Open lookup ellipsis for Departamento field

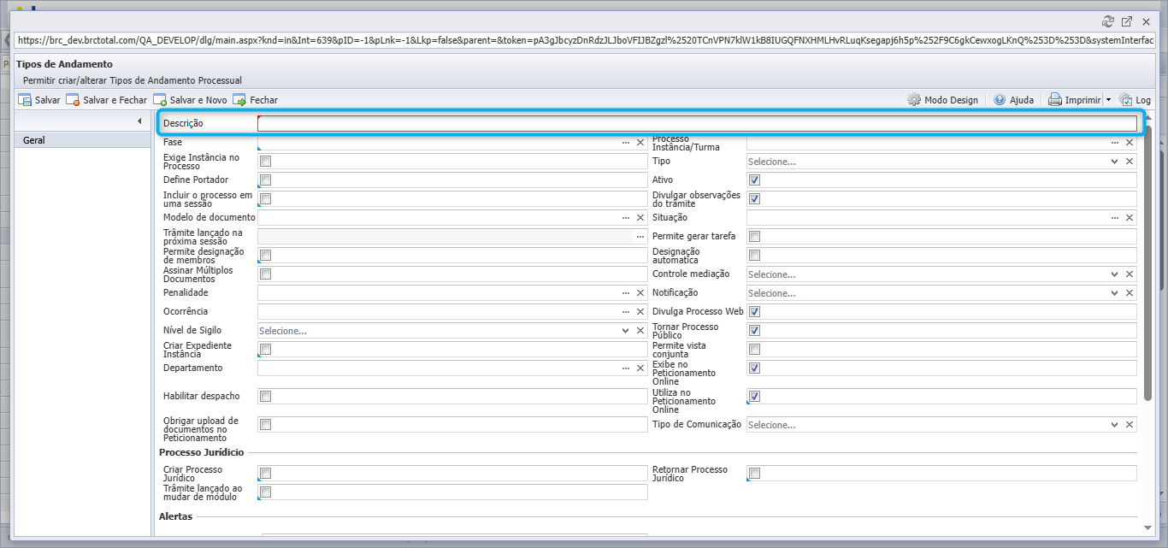point(626,368)
